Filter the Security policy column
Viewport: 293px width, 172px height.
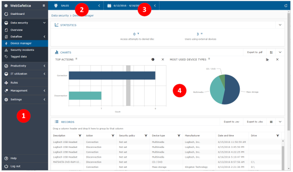146,135
